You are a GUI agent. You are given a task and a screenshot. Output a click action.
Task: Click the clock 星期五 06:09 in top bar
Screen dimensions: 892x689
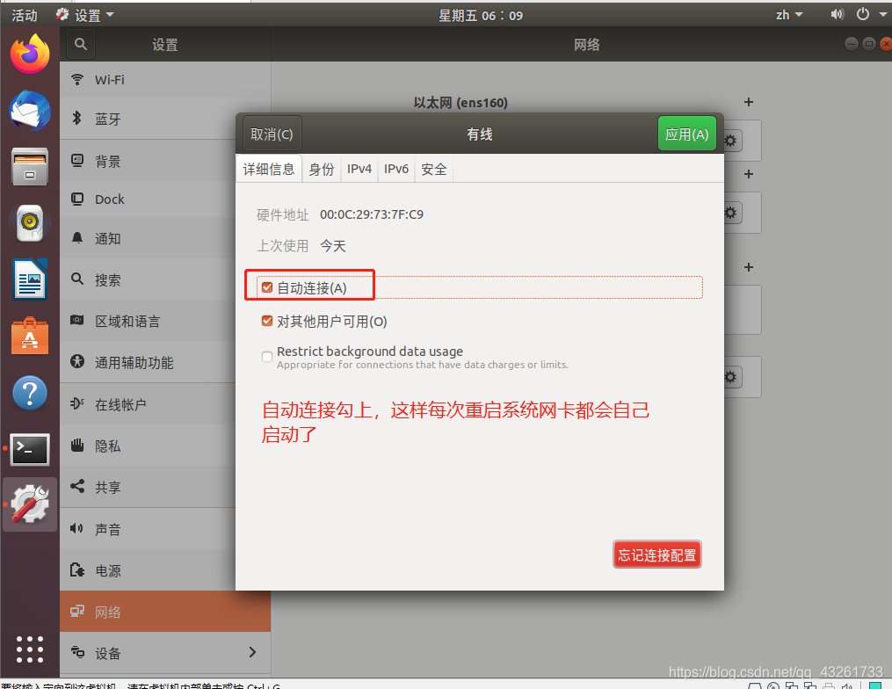click(481, 15)
